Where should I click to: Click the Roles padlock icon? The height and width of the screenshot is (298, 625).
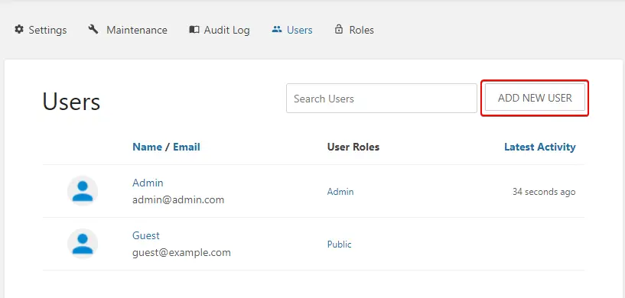339,29
